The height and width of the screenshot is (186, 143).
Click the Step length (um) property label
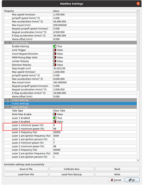pos(22,68)
